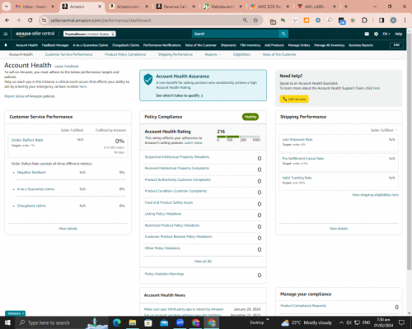Open the Eligibilities sub-tab

click(x=241, y=54)
